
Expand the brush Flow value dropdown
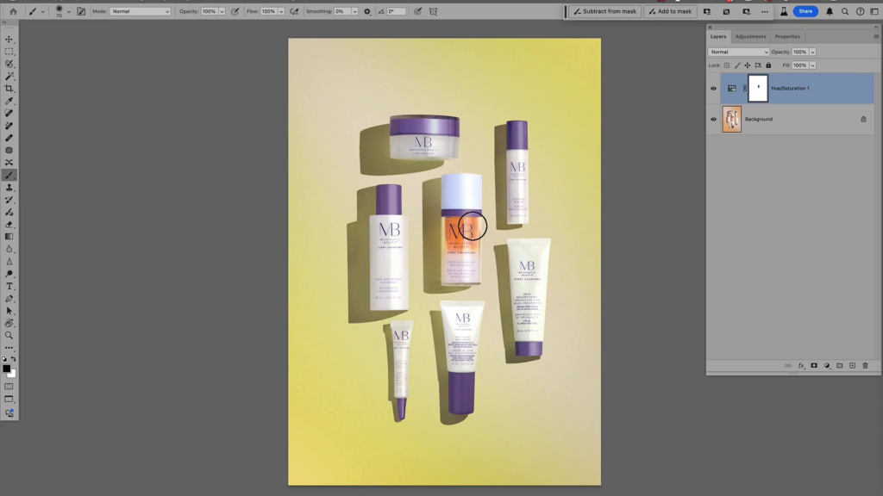point(282,11)
